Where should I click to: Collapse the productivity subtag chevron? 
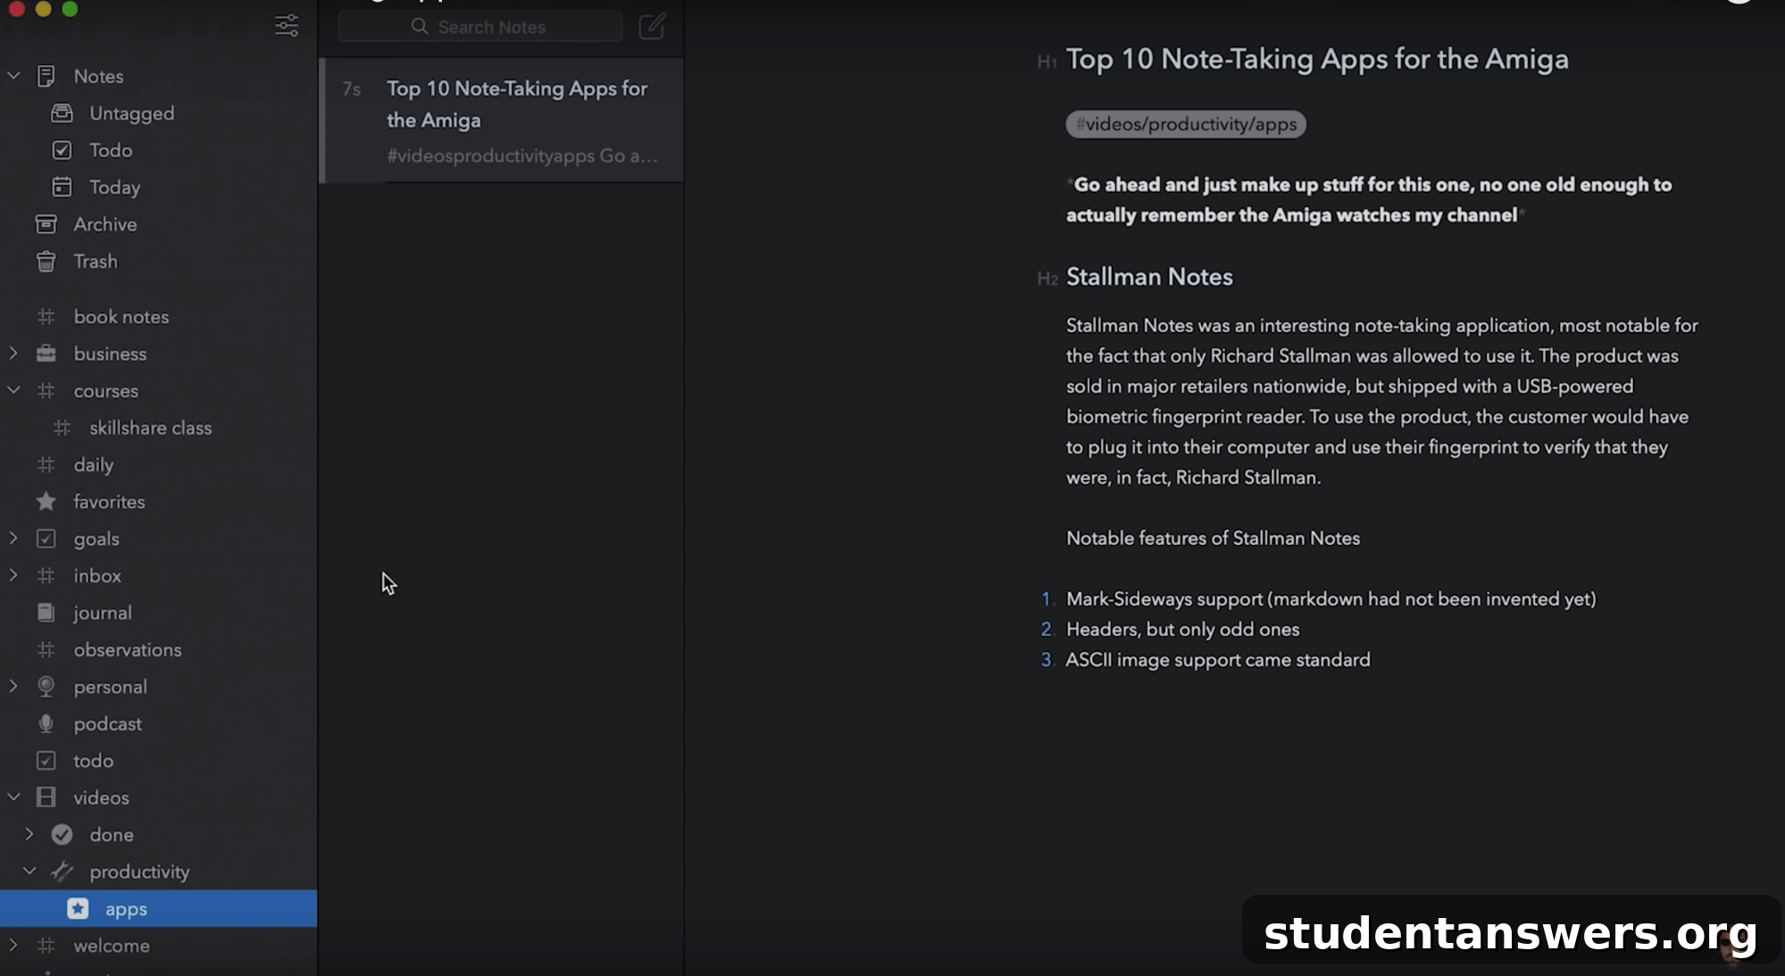(29, 871)
